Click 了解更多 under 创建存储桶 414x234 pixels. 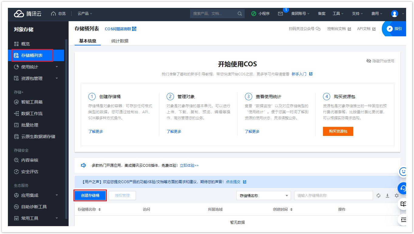96,131
